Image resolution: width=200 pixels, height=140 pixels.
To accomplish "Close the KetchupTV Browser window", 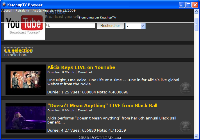I will [195, 5].
